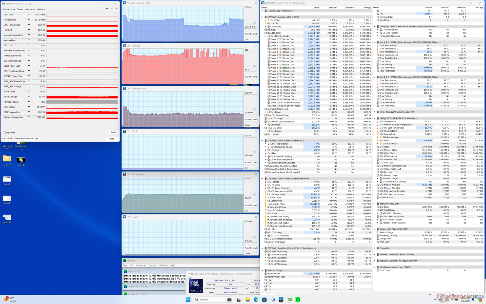Screen dimensions: 486x304
Task: Open the vssrgb desktop icon
Action: (21, 162)
